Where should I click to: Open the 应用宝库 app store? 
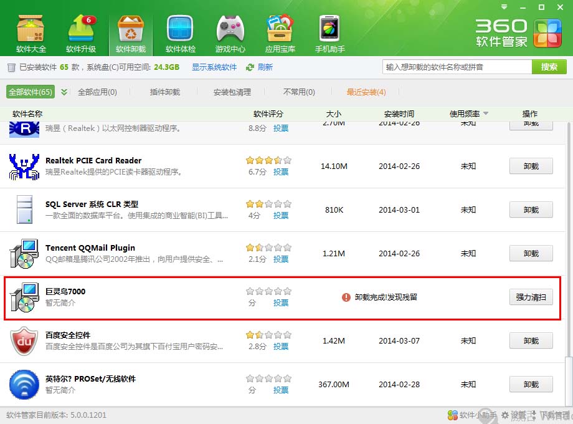coord(280,33)
